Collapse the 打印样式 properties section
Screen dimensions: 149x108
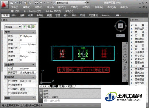(x=33, y=77)
